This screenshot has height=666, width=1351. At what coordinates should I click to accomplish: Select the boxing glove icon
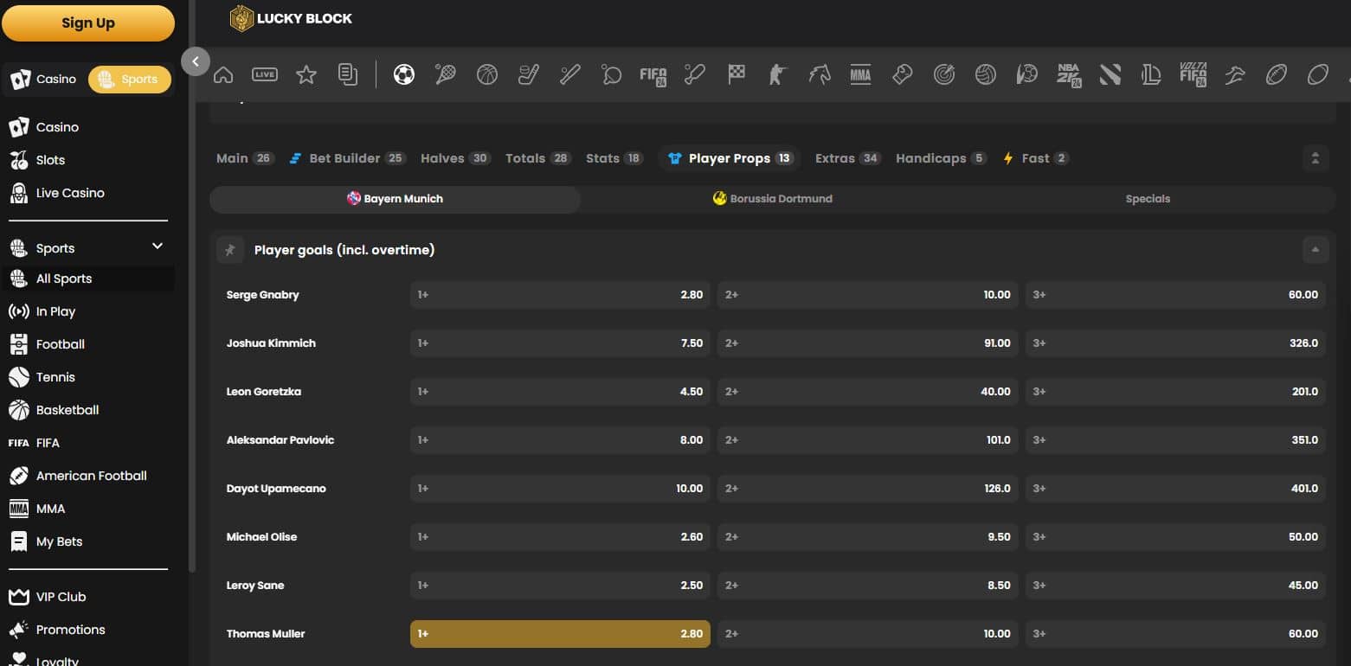[903, 75]
